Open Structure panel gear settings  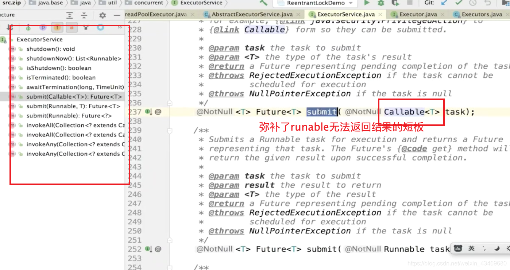[103, 15]
